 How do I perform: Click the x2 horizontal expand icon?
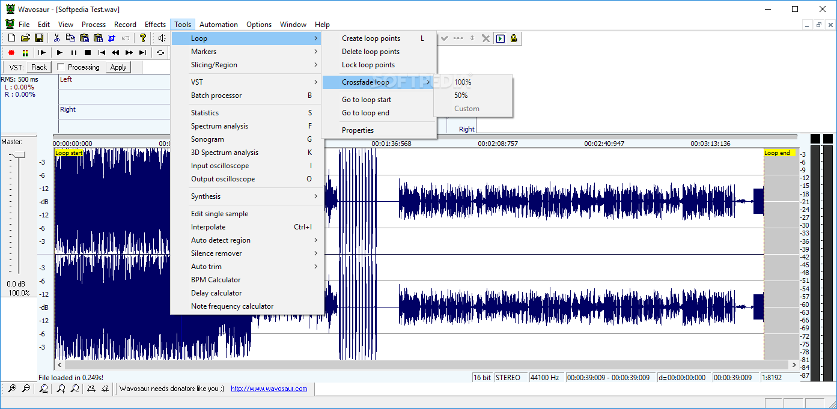[x=91, y=389]
